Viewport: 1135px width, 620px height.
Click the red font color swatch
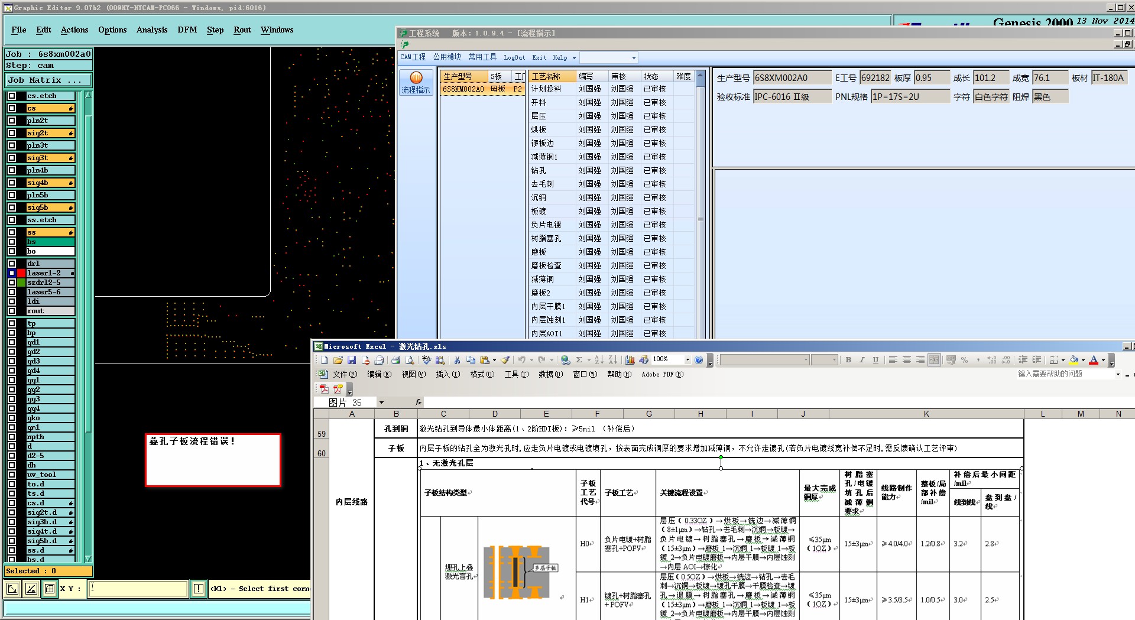click(x=1094, y=360)
